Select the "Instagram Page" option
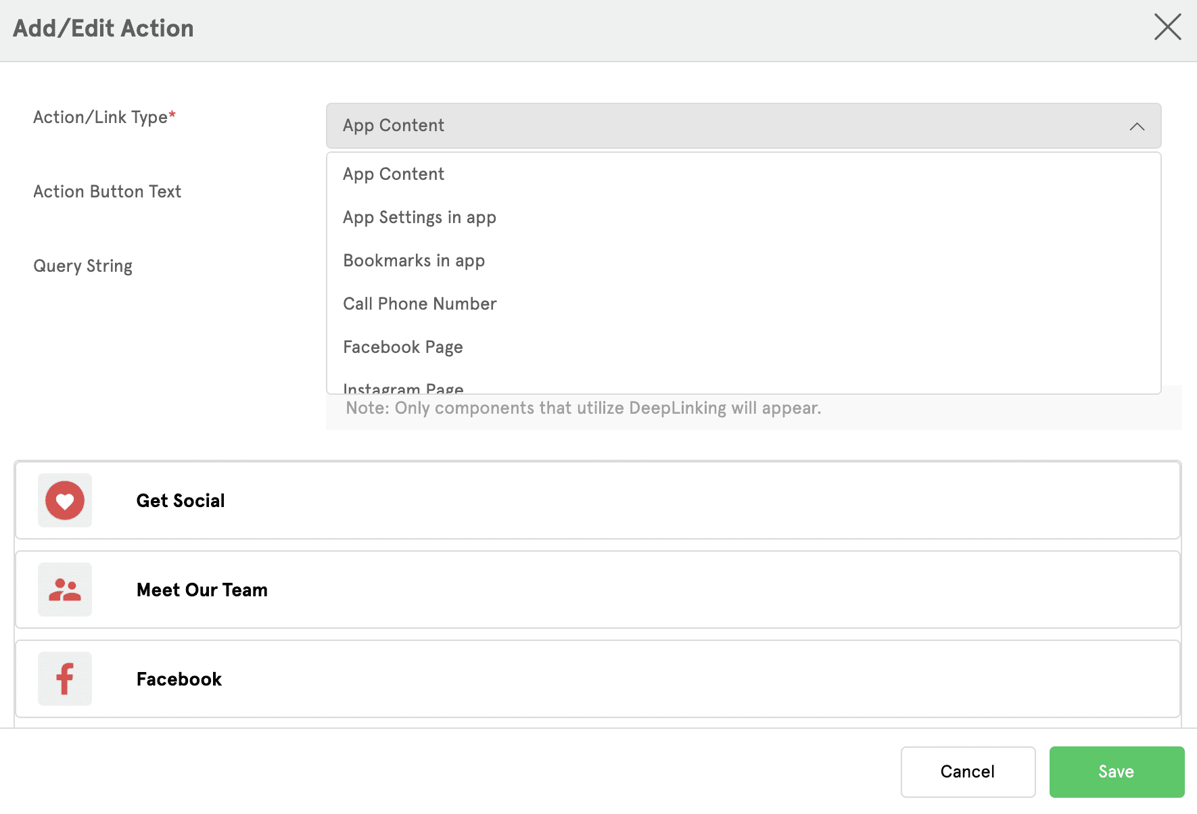The width and height of the screenshot is (1197, 814). [x=403, y=387]
